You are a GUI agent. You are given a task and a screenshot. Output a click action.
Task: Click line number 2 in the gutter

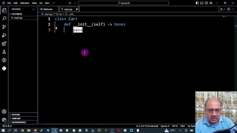pos(49,24)
